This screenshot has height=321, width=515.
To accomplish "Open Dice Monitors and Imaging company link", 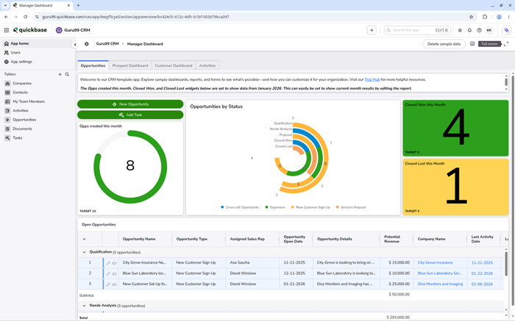I will tap(440, 284).
